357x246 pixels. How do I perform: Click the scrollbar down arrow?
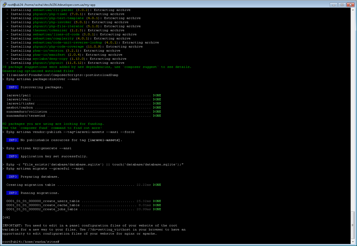tap(353, 241)
